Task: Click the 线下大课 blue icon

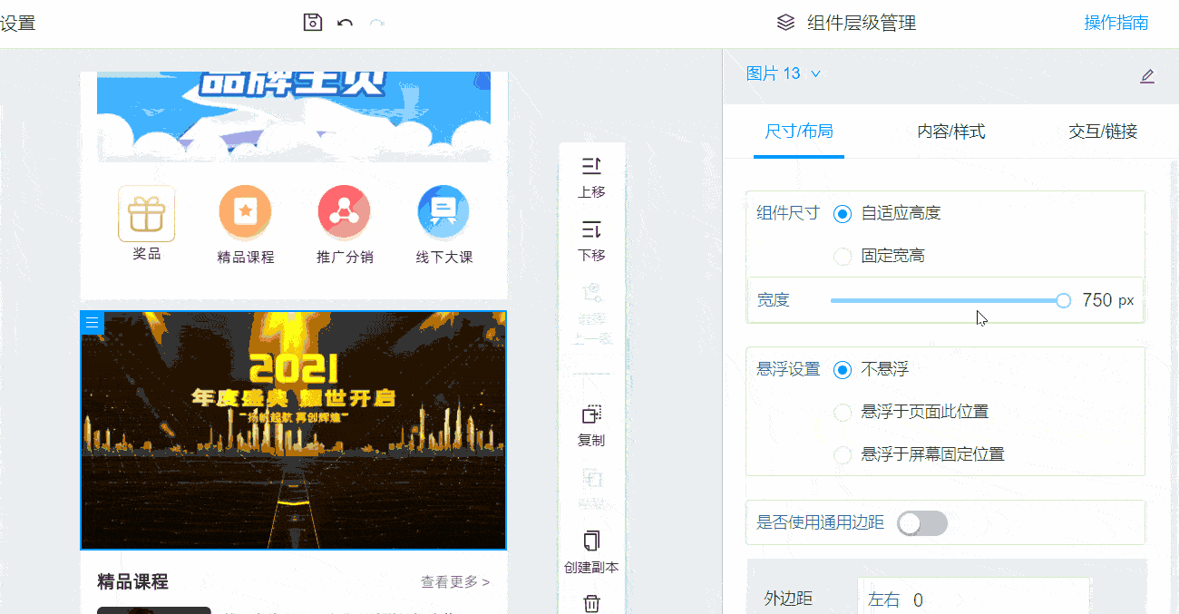Action: click(x=443, y=212)
